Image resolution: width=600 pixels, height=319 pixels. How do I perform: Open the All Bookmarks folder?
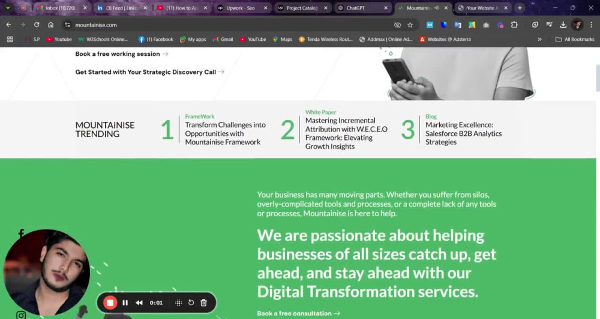(x=575, y=40)
